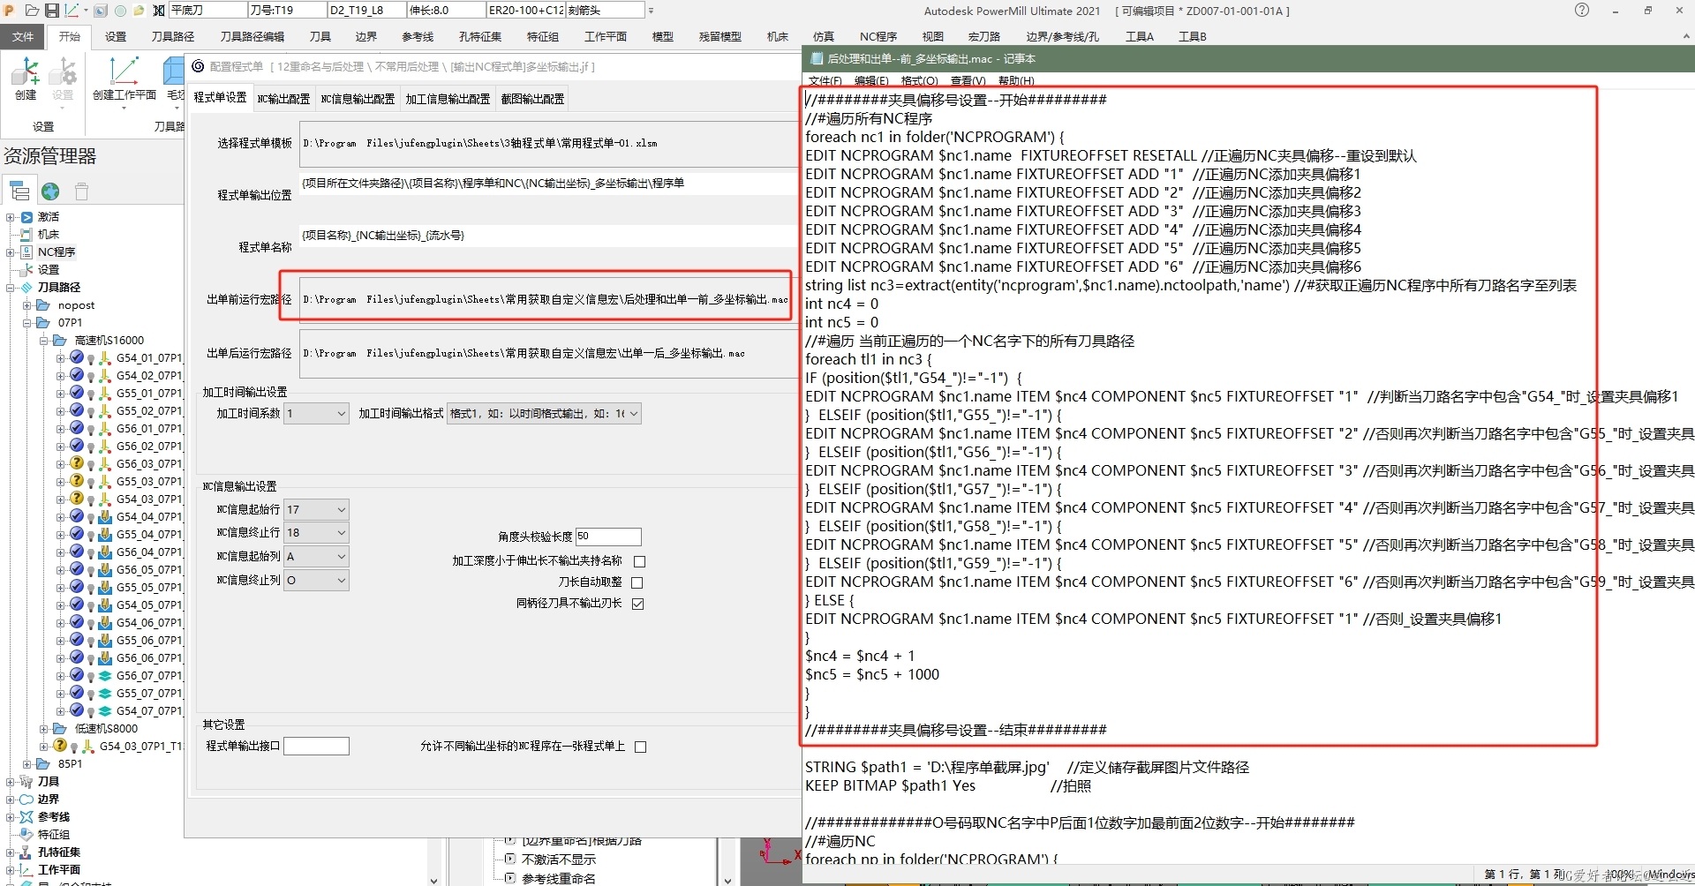Open the 刀具路径编辑 ribbon tab
Screen dimensions: 1695x886
[252, 36]
